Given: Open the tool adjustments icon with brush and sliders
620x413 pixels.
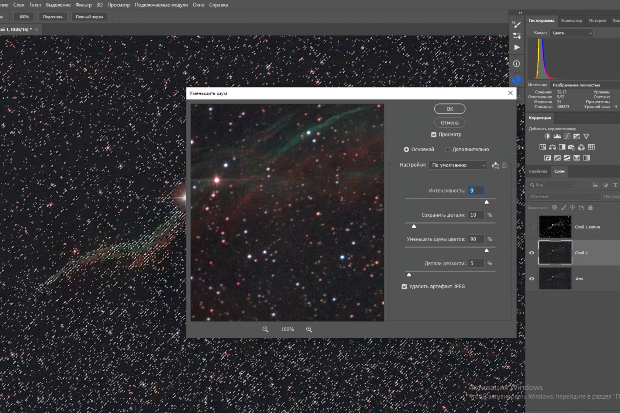Looking at the screenshot, I should [517, 36].
